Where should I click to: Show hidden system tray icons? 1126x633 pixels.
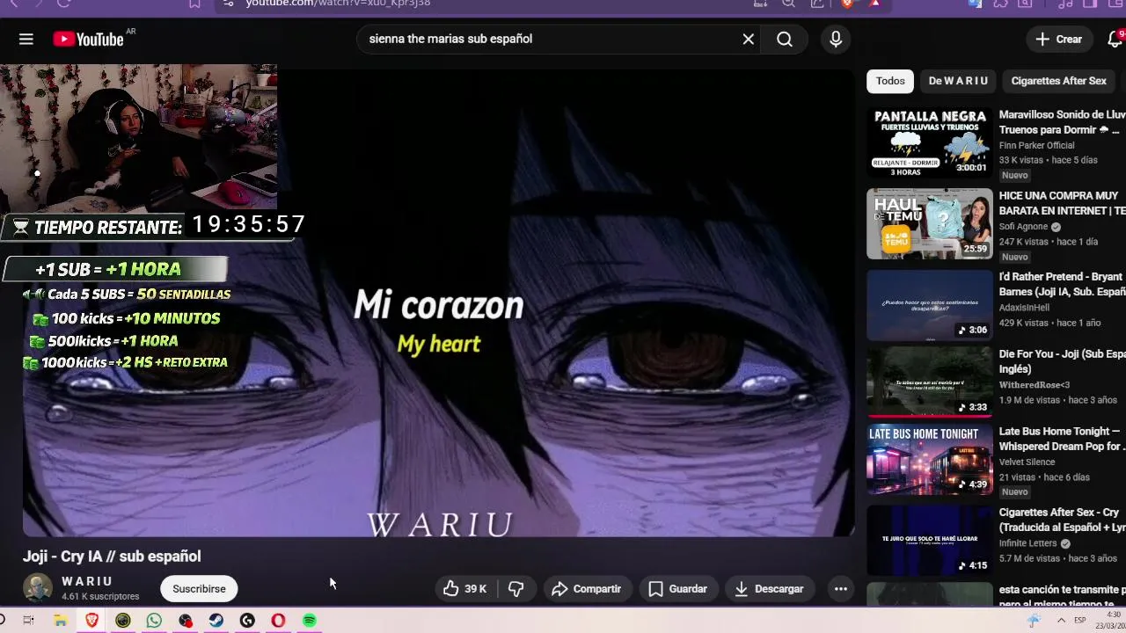point(1061,621)
